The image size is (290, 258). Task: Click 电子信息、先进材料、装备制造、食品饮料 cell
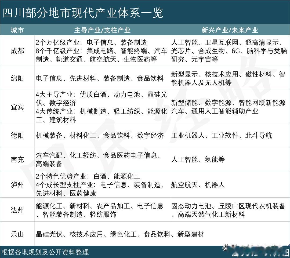102,78
